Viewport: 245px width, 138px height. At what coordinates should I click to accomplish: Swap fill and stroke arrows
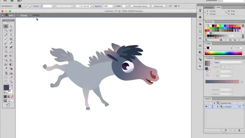pyautogui.click(x=11, y=86)
